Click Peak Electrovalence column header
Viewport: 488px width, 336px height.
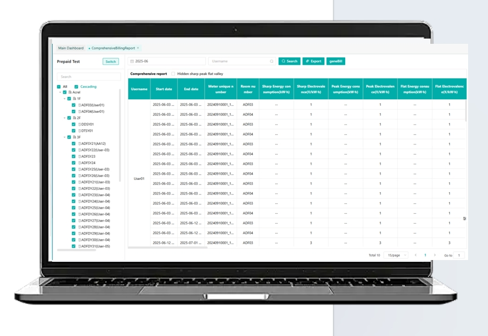coord(380,89)
